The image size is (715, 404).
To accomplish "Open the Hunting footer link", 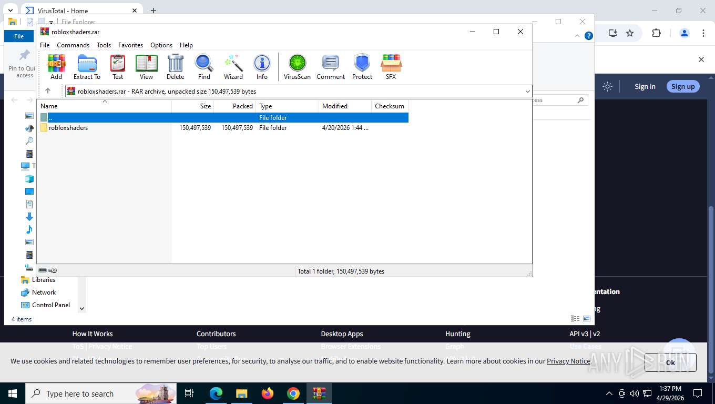I will click(x=458, y=334).
